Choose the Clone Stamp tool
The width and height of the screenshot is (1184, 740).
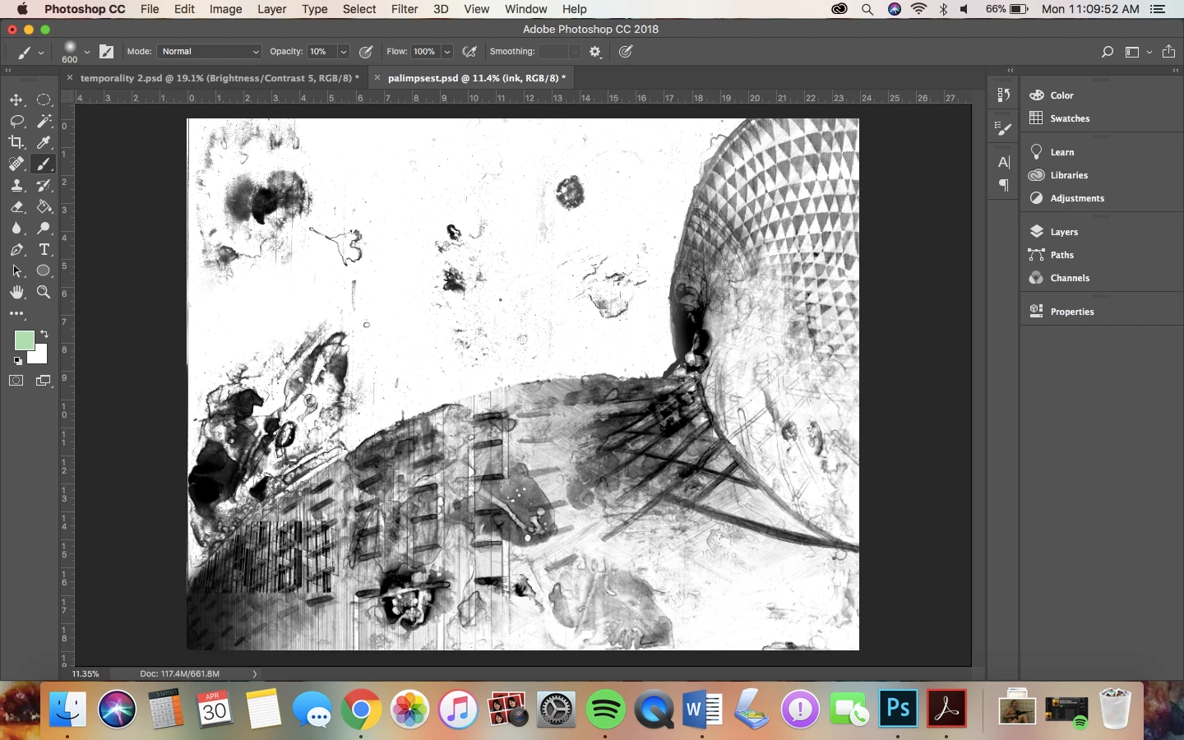tap(16, 185)
